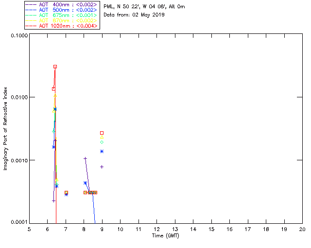Viewport: 311px width, 248px height.
Task: Click the x-axis tick label 8
Action: tap(84, 229)
